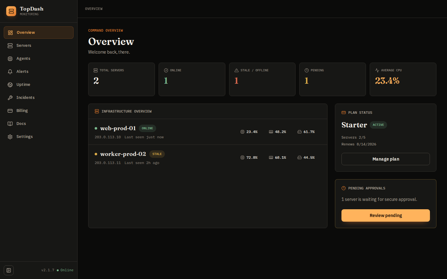
Task: Click the 'Renews 8/14/2026' text
Action: tap(359, 144)
